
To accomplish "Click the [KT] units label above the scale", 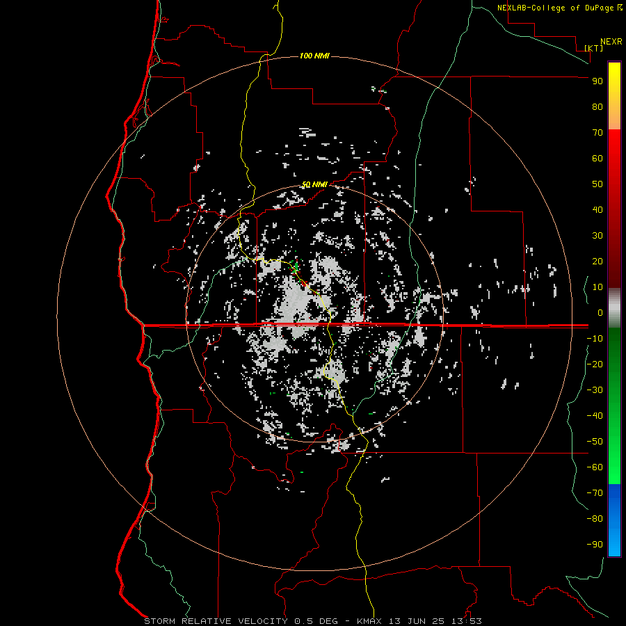I will pos(593,48).
